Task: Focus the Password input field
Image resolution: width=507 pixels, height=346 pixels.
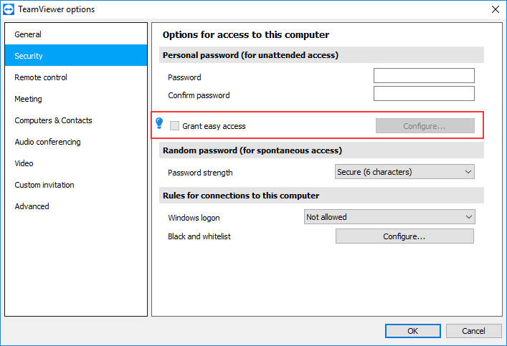Action: 424,76
